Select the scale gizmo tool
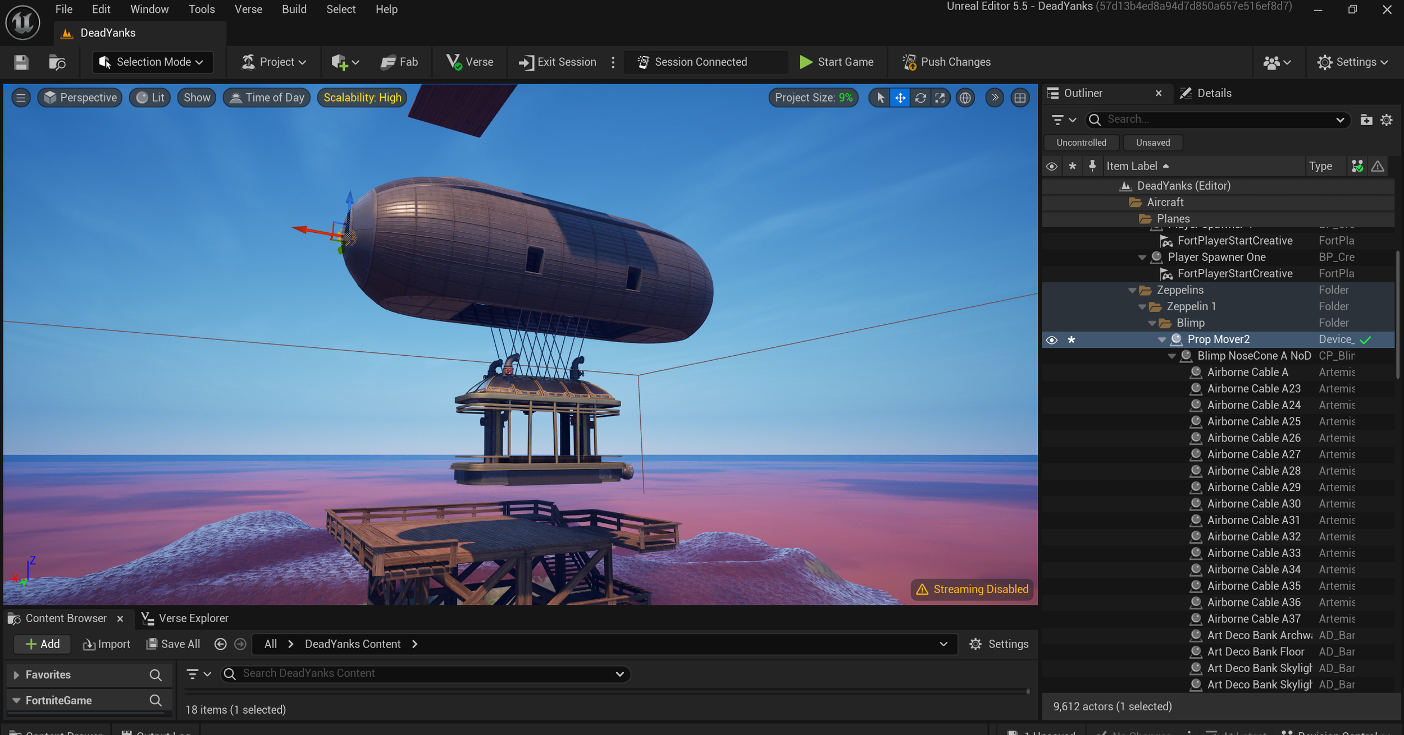Image resolution: width=1404 pixels, height=735 pixels. click(940, 98)
